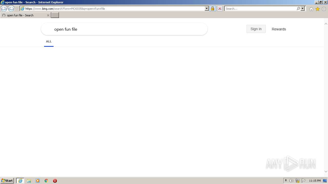Click the toolbar Search box

[260, 9]
